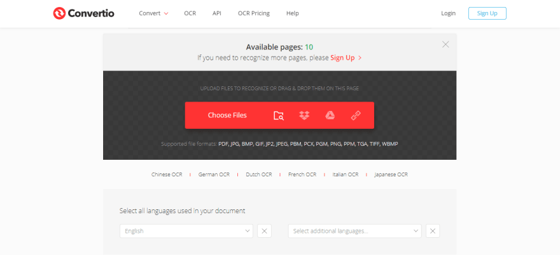This screenshot has height=255, width=560.
Task: Click 'Select all languages used in your document' label
Action: pyautogui.click(x=182, y=211)
